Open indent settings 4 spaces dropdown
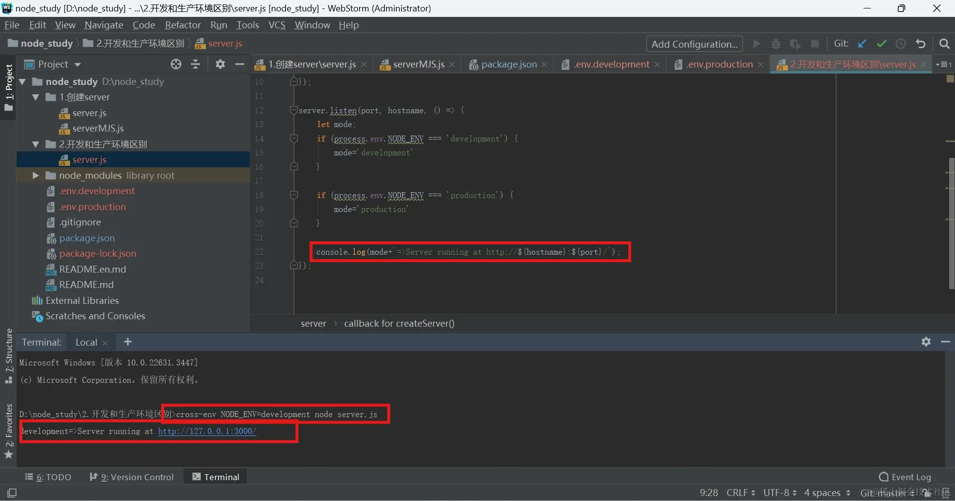 click(x=827, y=493)
